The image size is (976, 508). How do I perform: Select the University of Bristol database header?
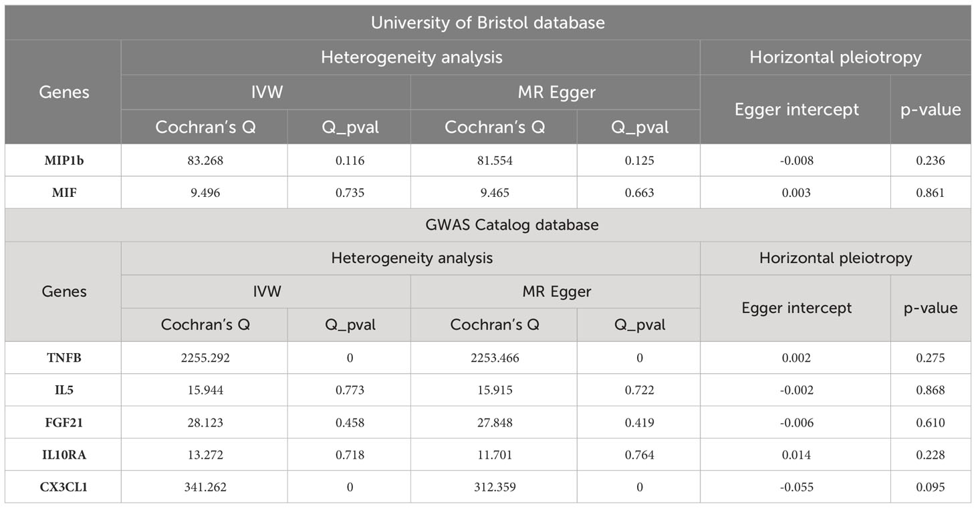[487, 23]
